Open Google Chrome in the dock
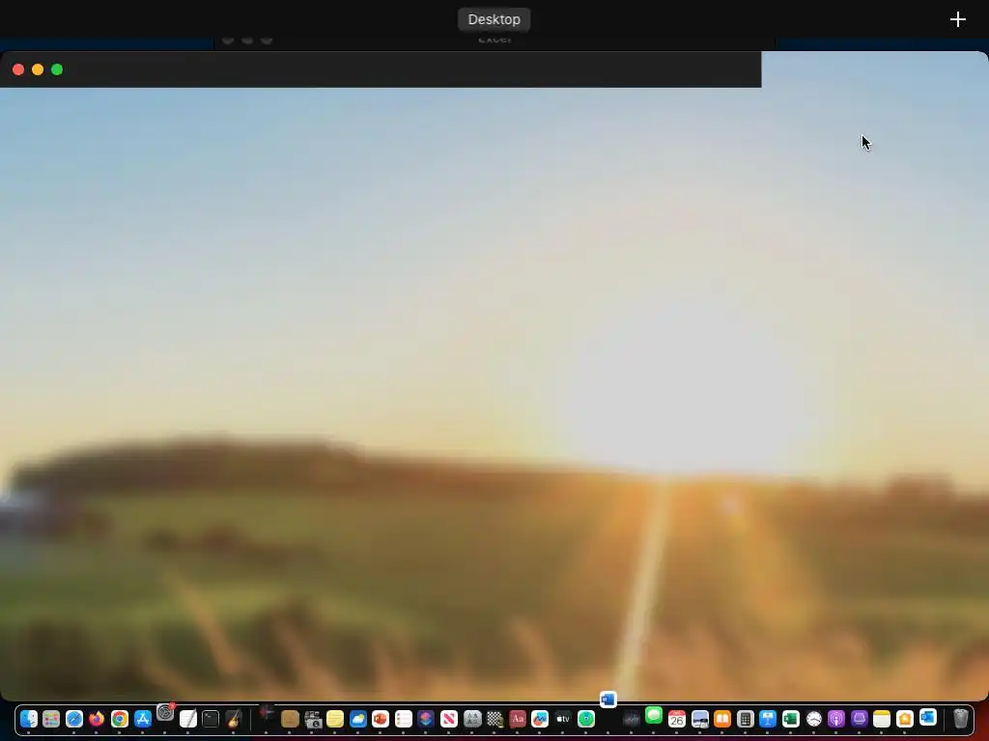This screenshot has height=741, width=989. tap(119, 719)
